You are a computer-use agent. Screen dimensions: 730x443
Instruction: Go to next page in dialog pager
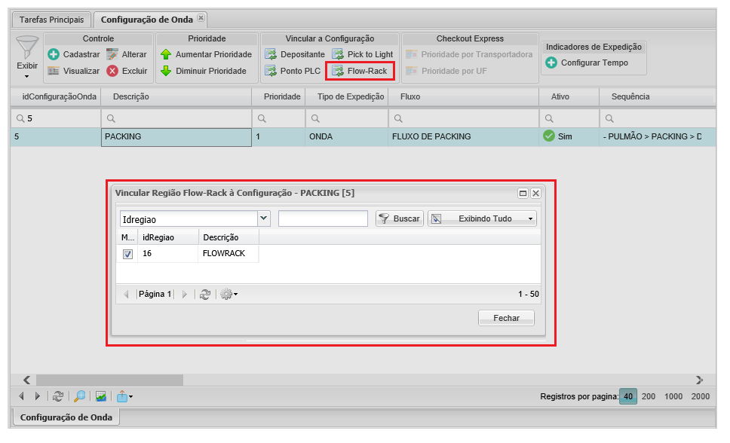point(184,295)
